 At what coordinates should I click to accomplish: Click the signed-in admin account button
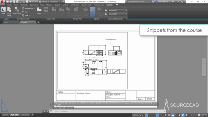click(x=163, y=2)
